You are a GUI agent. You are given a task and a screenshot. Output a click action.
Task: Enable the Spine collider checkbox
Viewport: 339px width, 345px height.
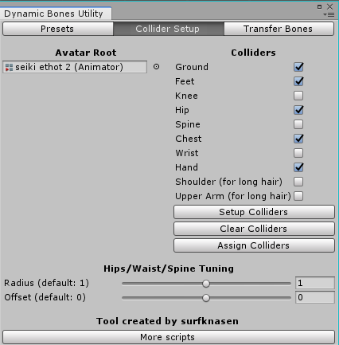click(x=298, y=124)
